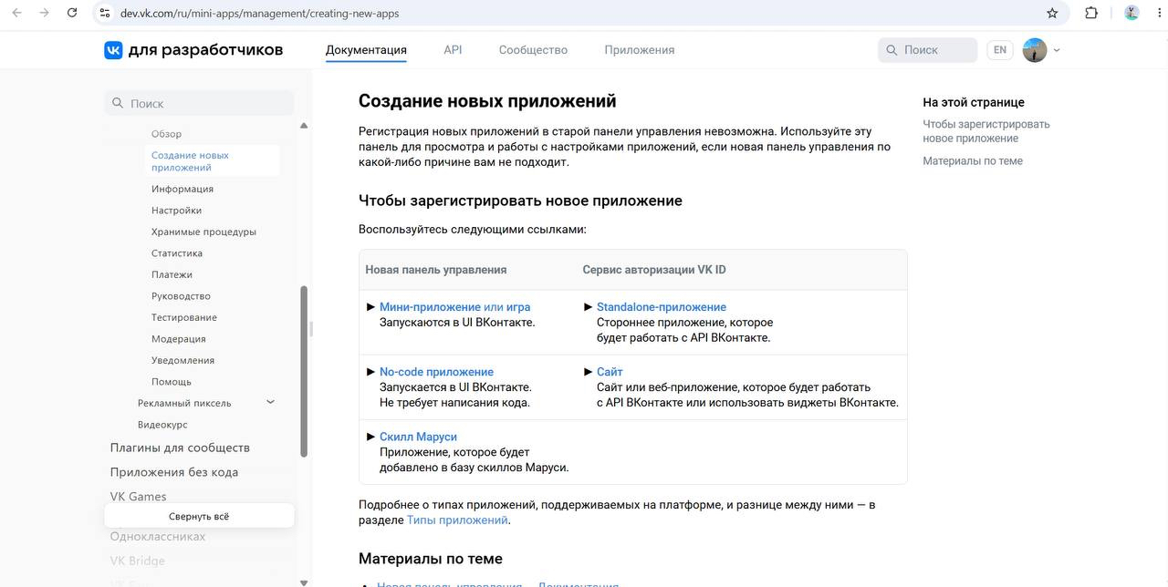Click the Сервис авторизации VK ID column header
This screenshot has height=587, width=1168.
(x=654, y=270)
